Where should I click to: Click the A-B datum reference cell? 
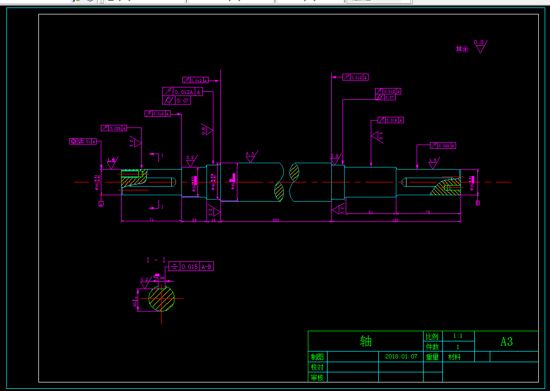coord(206,267)
